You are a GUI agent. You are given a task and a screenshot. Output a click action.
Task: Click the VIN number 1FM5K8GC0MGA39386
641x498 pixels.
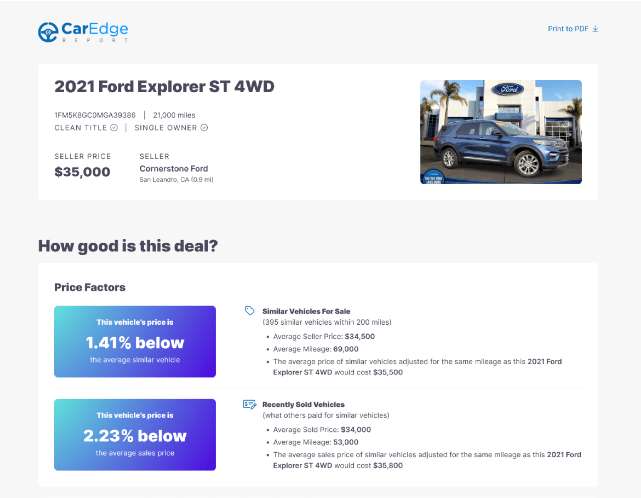point(95,115)
